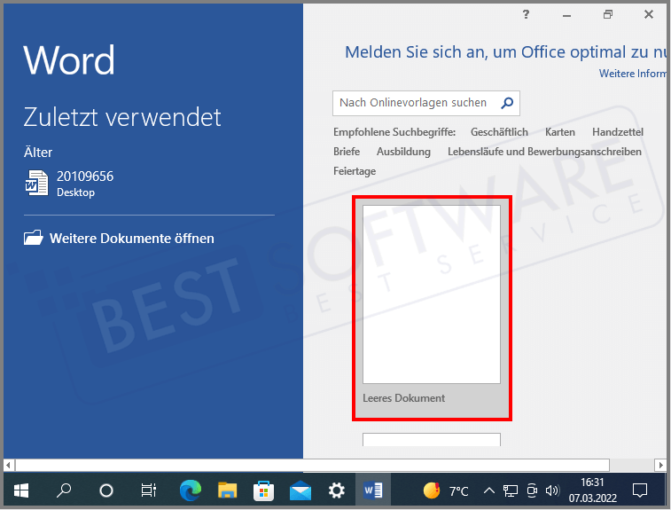This screenshot has width=671, height=510.
Task: Click 'Weitere Inform' link under sign-in
Action: [633, 74]
